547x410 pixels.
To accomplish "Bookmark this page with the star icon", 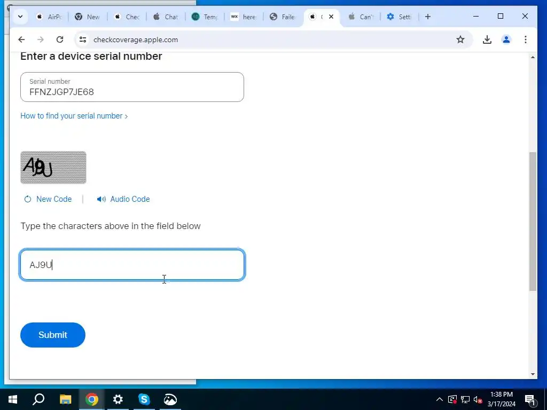I will pyautogui.click(x=460, y=40).
